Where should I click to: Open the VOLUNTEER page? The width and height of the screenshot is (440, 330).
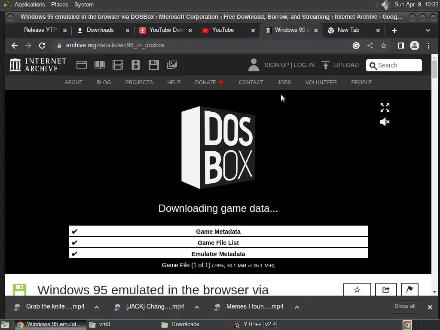tap(321, 82)
